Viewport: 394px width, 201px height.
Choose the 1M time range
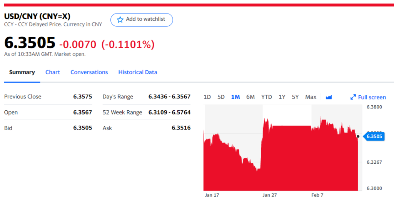point(235,97)
